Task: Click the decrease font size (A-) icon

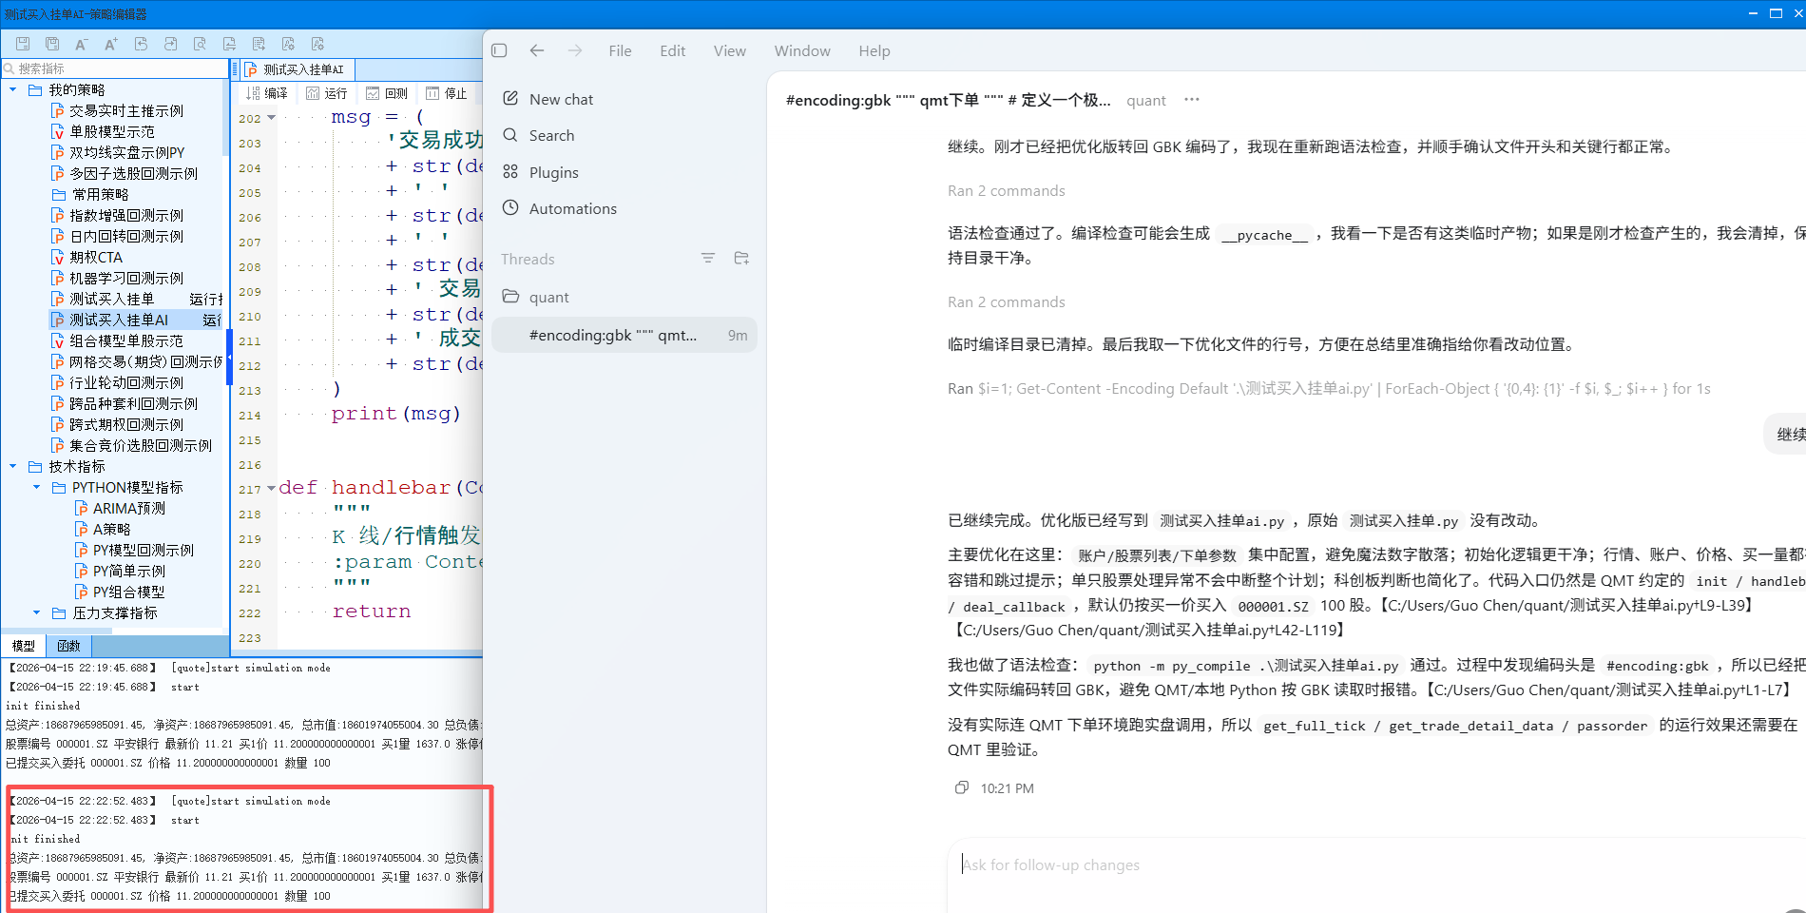Action: coord(81,43)
